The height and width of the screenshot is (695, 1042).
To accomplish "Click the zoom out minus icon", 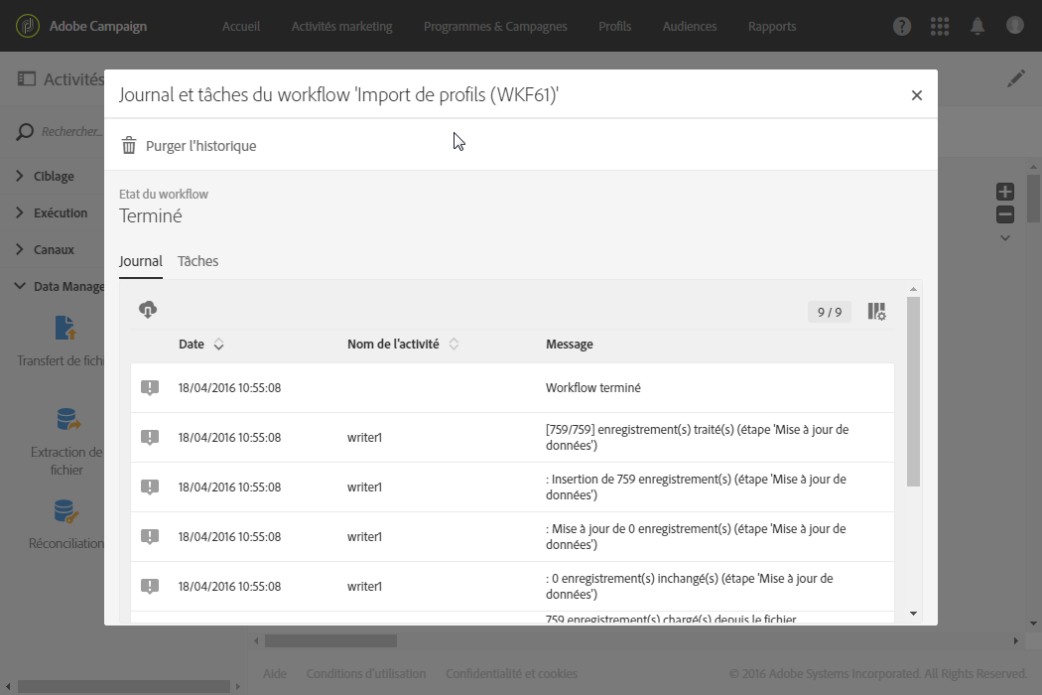I will pyautogui.click(x=1005, y=214).
